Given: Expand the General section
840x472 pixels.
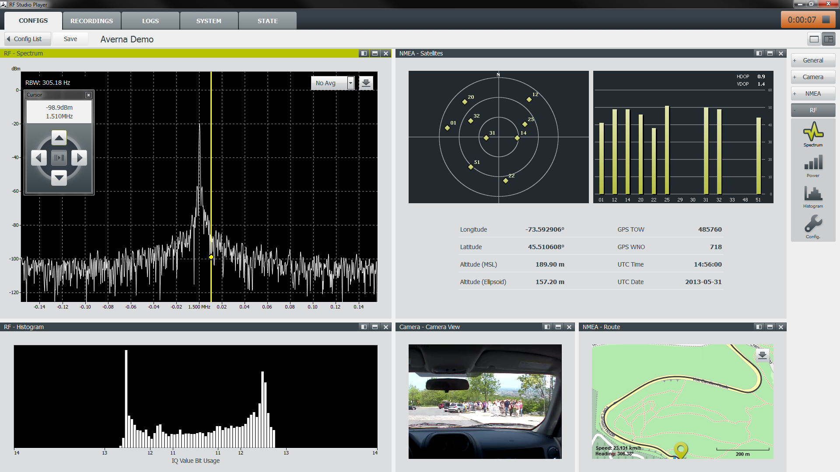Looking at the screenshot, I should (813, 60).
